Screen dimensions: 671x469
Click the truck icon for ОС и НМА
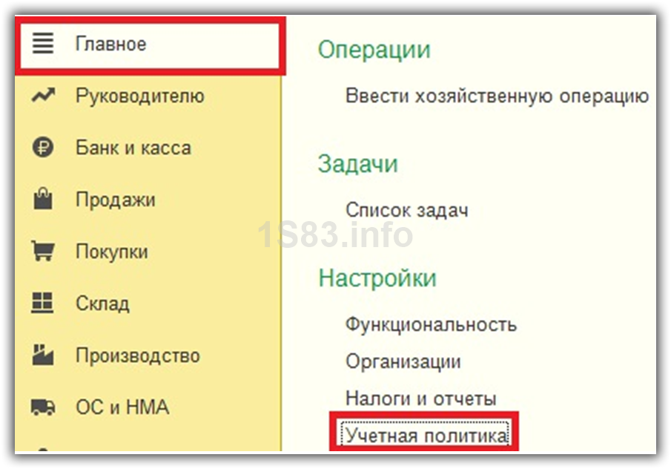click(44, 407)
